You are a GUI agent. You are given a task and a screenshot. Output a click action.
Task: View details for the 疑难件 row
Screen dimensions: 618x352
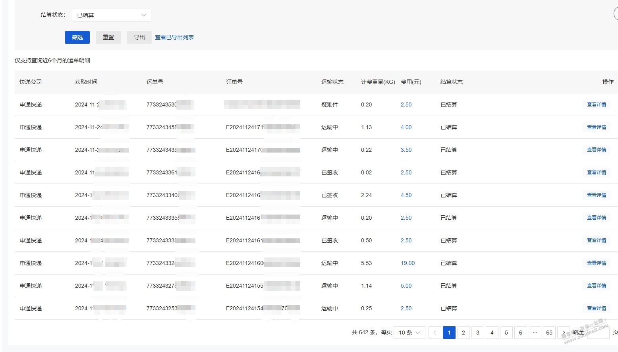pyautogui.click(x=596, y=104)
